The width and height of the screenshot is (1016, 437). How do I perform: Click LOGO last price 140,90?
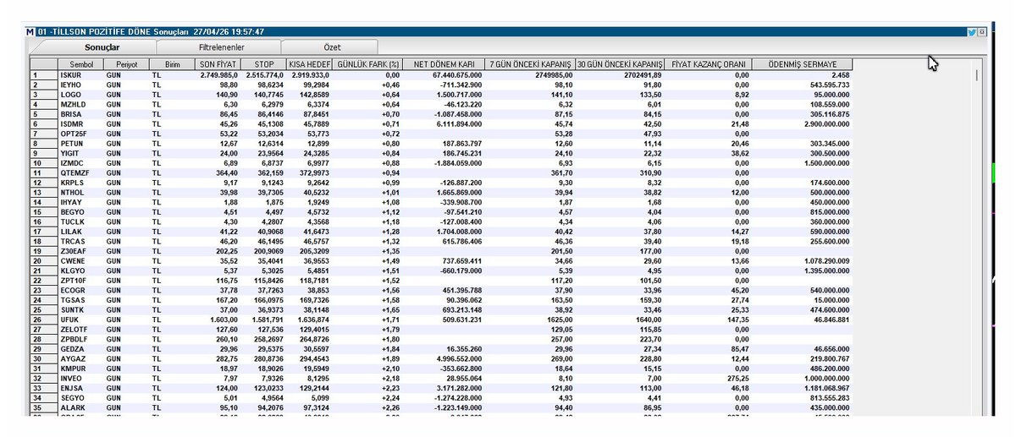tap(226, 94)
